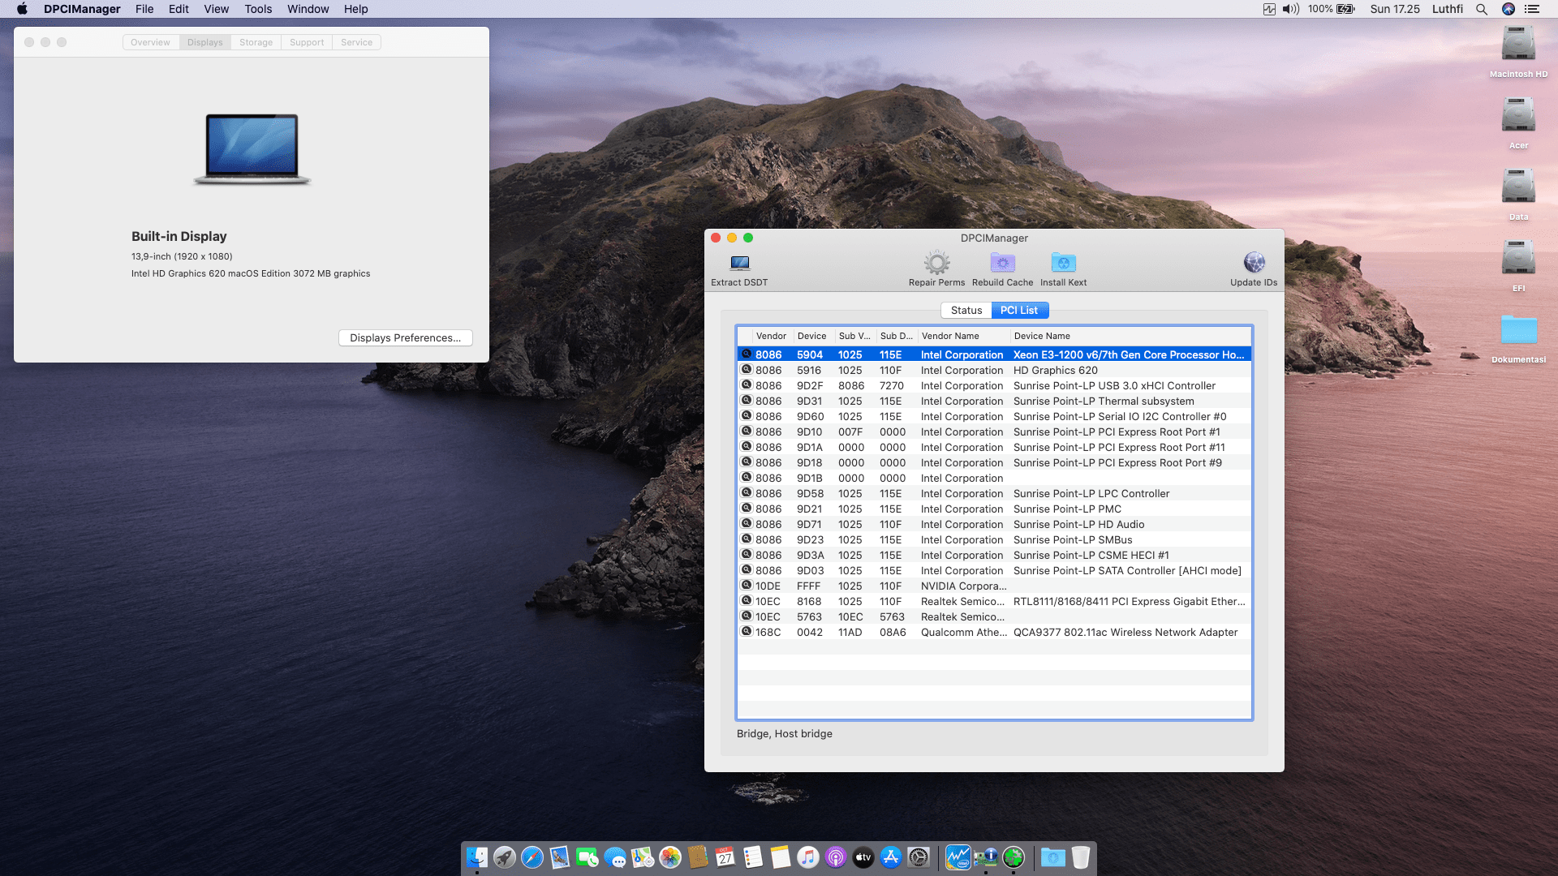Sort the list by the Device Name column

tap(1043, 336)
